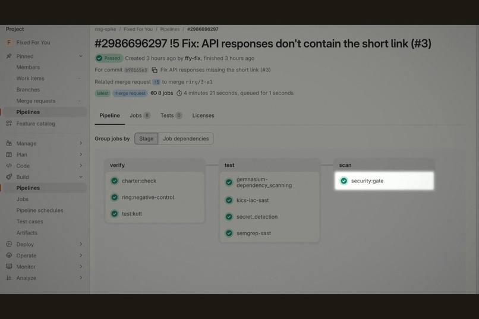The width and height of the screenshot is (479, 319).
Task: Click the kics-iac-sast status icon
Action: click(x=229, y=200)
